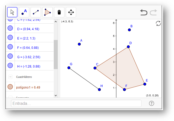Select the G = (-3.62, 2.56) entry

29,57
